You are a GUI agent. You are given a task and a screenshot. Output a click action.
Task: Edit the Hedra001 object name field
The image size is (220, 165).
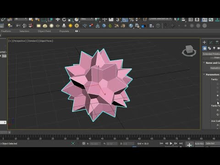click(x=215, y=68)
